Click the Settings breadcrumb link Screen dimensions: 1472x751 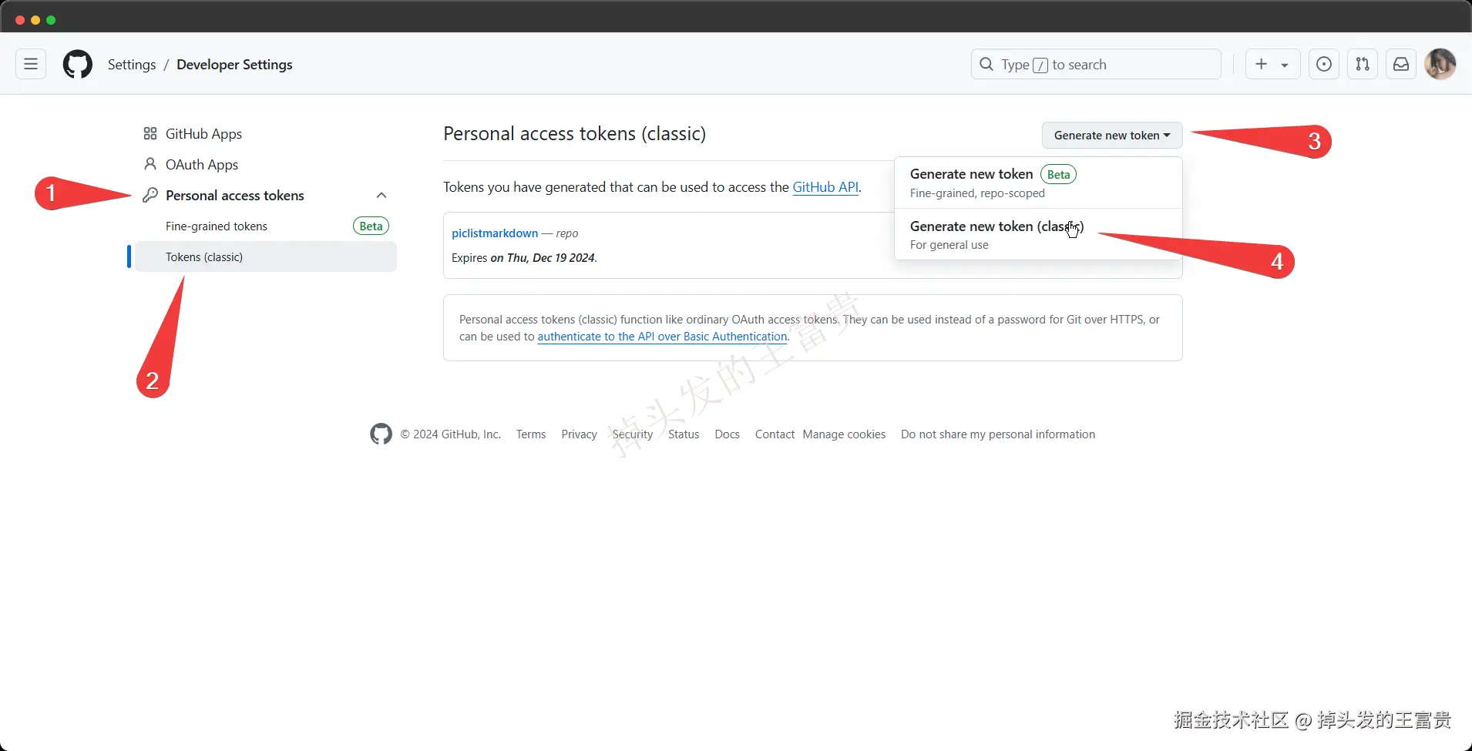(132, 65)
